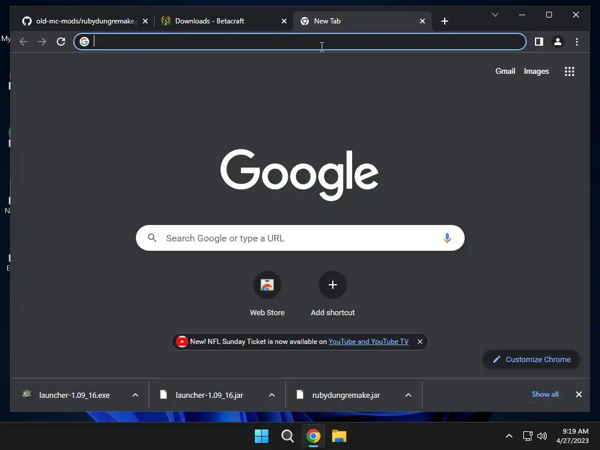
Task: Open the YouTube and YouTube TV link
Action: pyautogui.click(x=368, y=342)
